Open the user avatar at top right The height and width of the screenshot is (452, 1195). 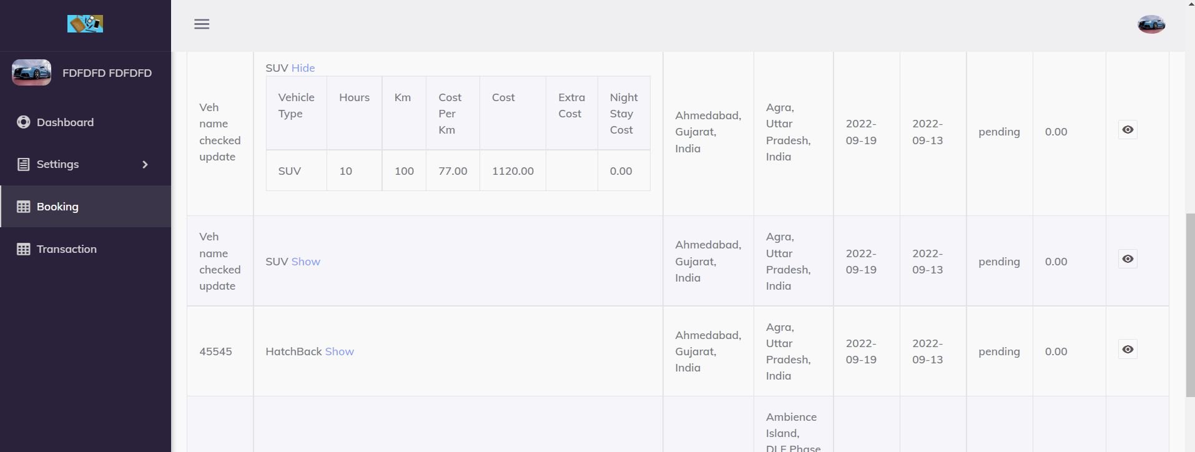[1151, 24]
